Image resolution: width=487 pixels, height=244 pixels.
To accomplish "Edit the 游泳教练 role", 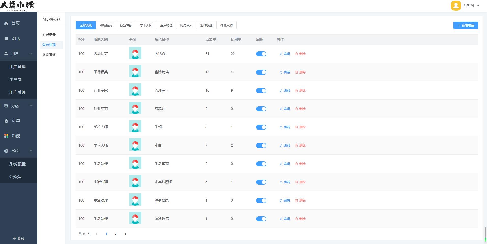I will click(285, 219).
